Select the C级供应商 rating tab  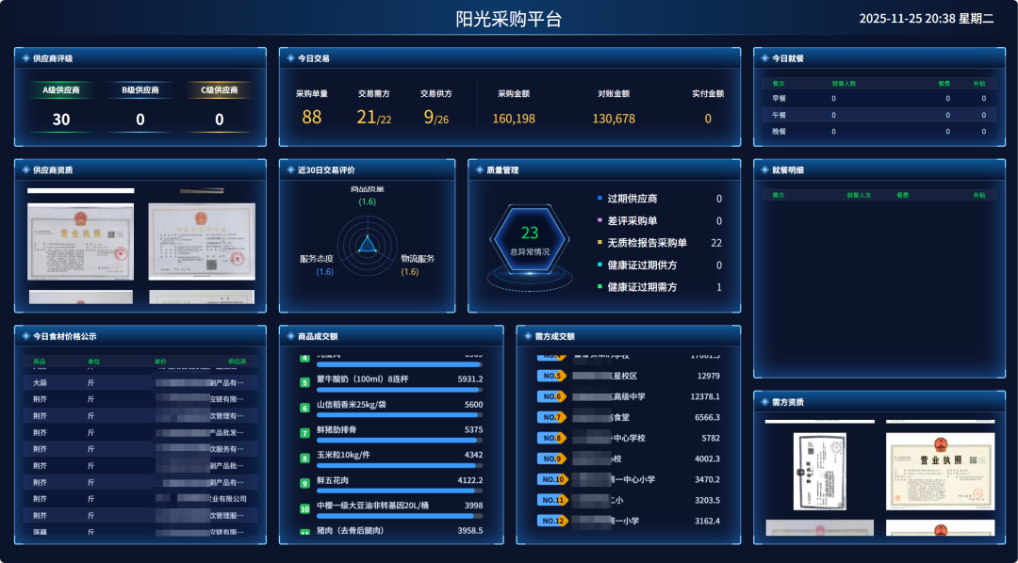(220, 90)
